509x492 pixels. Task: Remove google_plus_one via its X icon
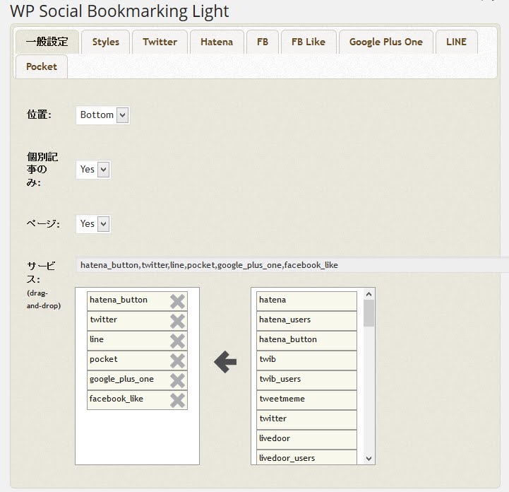pos(177,380)
